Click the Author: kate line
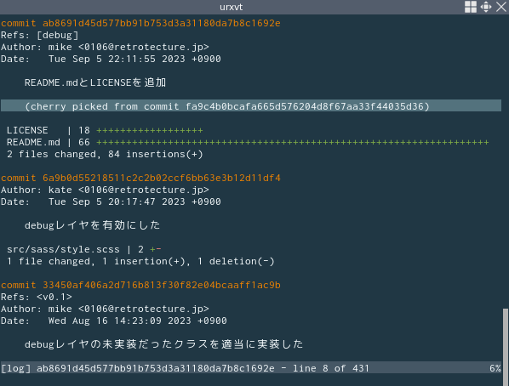Screen dimensions: 509x386 pos(105,190)
